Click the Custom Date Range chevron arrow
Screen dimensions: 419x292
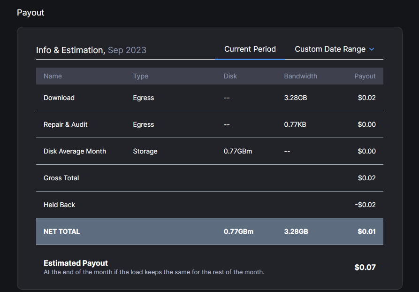coord(372,49)
